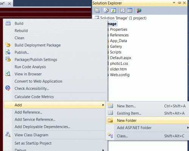Image resolution: width=189 pixels, height=151 pixels.
Task: Choose Package/Publish Settings entry
Action: pyautogui.click(x=36, y=60)
